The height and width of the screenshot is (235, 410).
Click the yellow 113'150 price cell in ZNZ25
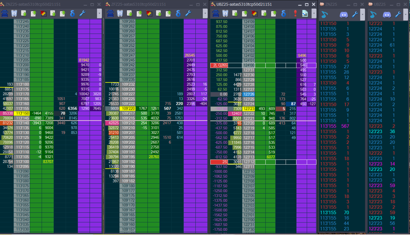click(22, 113)
